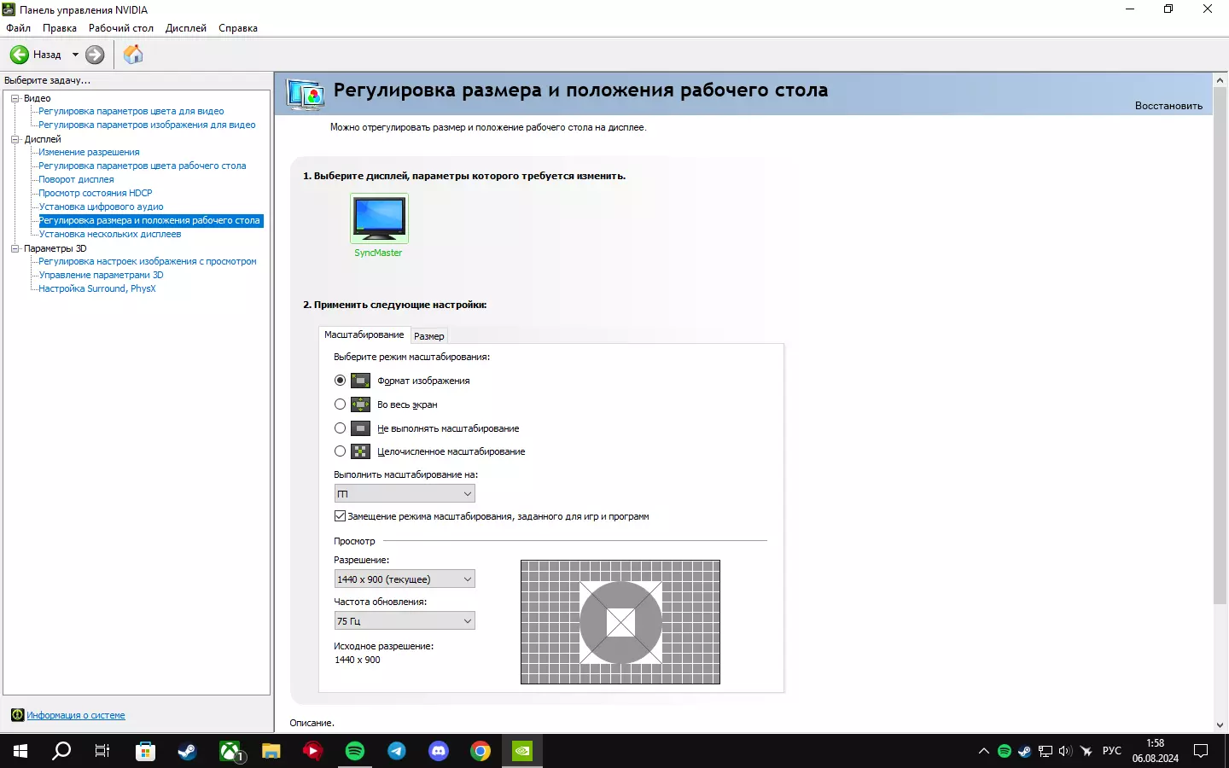Collapse the 'Дисплей' tree node
This screenshot has width=1229, height=768.
(15, 139)
